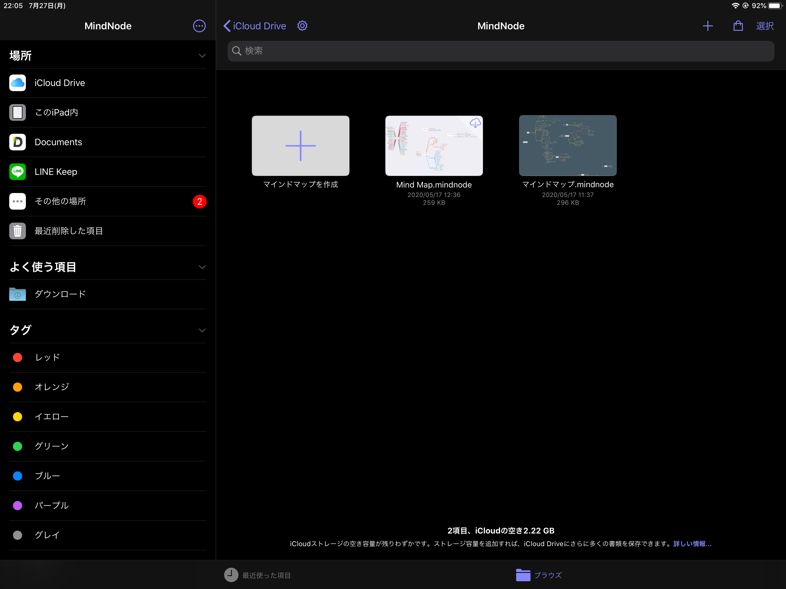
Task: Open the 詳しい情報... link
Action: [692, 544]
